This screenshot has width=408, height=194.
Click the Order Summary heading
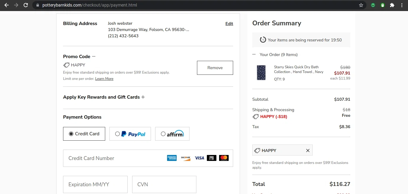coord(277,23)
